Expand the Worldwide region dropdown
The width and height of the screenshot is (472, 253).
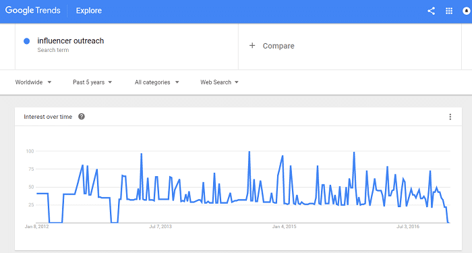click(33, 82)
